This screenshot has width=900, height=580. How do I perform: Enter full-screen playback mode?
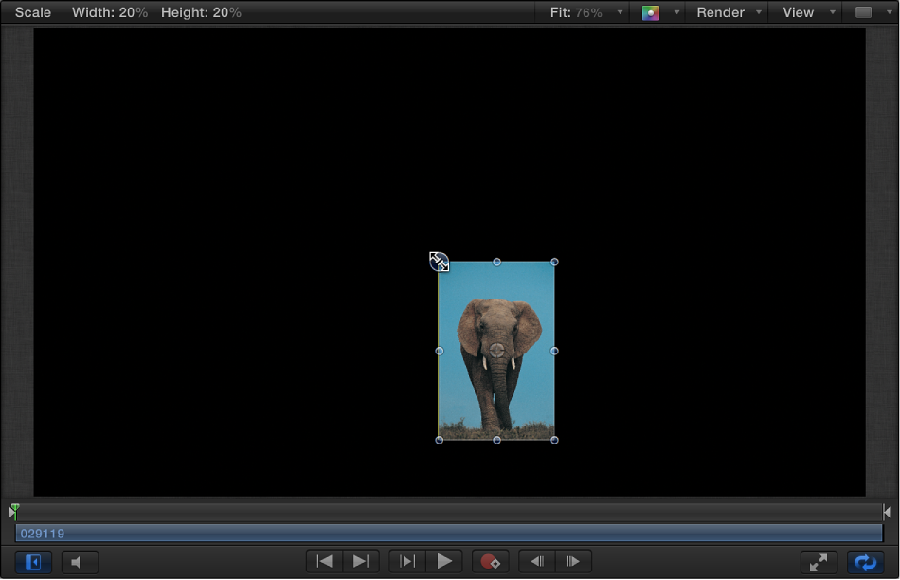point(819,561)
